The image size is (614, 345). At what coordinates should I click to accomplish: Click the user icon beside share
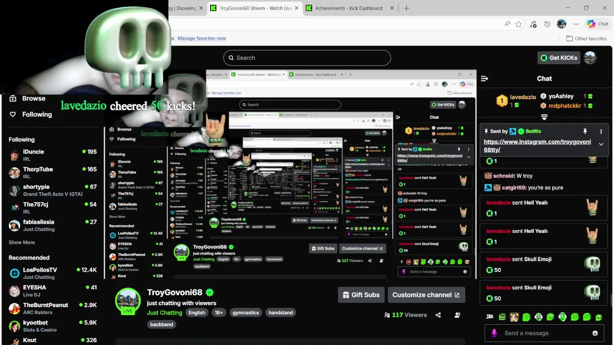pyautogui.click(x=457, y=315)
